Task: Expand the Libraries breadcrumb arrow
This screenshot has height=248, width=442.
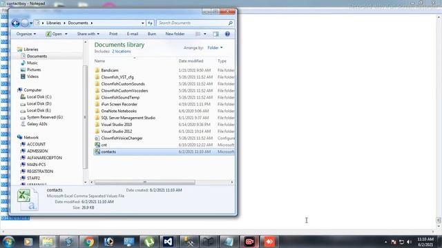Action: click(x=64, y=23)
